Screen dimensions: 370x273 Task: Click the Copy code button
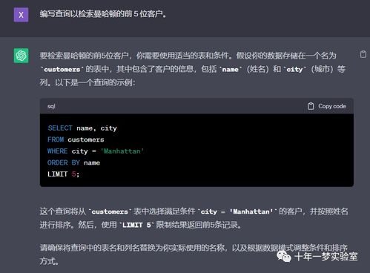click(x=327, y=106)
